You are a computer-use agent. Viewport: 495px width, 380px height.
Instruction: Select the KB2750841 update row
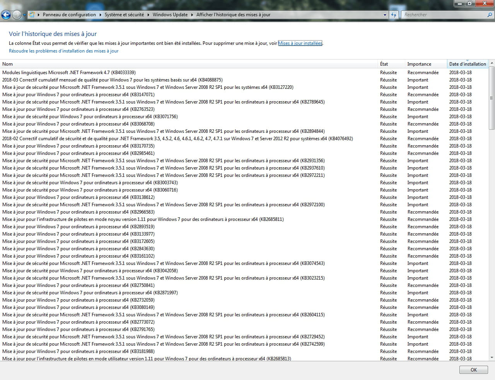(244, 285)
